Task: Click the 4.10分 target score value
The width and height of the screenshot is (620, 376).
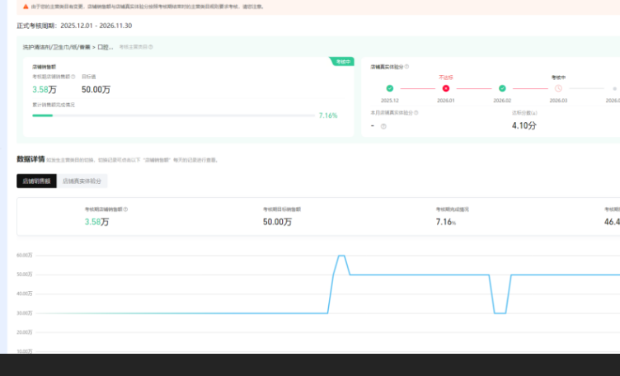Action: point(524,125)
